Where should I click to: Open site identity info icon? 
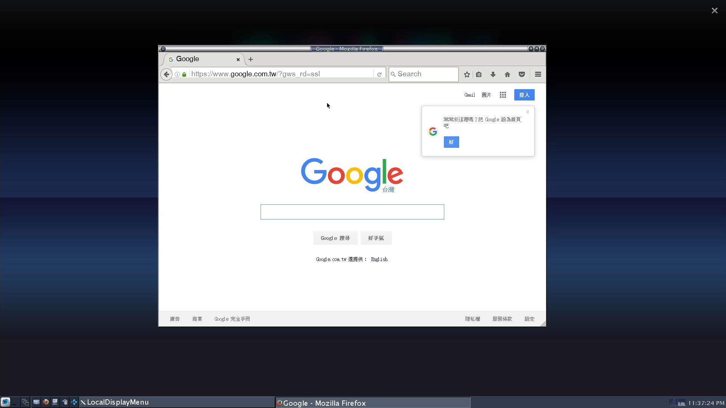(x=177, y=74)
